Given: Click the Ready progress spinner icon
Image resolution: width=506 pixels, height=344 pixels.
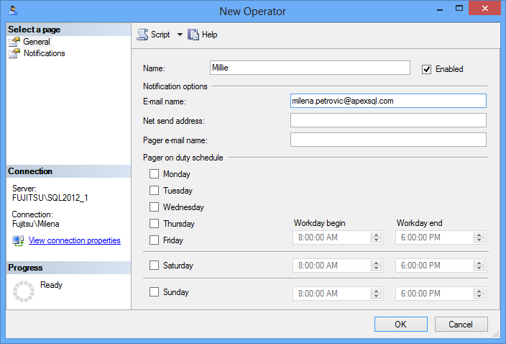Looking at the screenshot, I should (24, 291).
